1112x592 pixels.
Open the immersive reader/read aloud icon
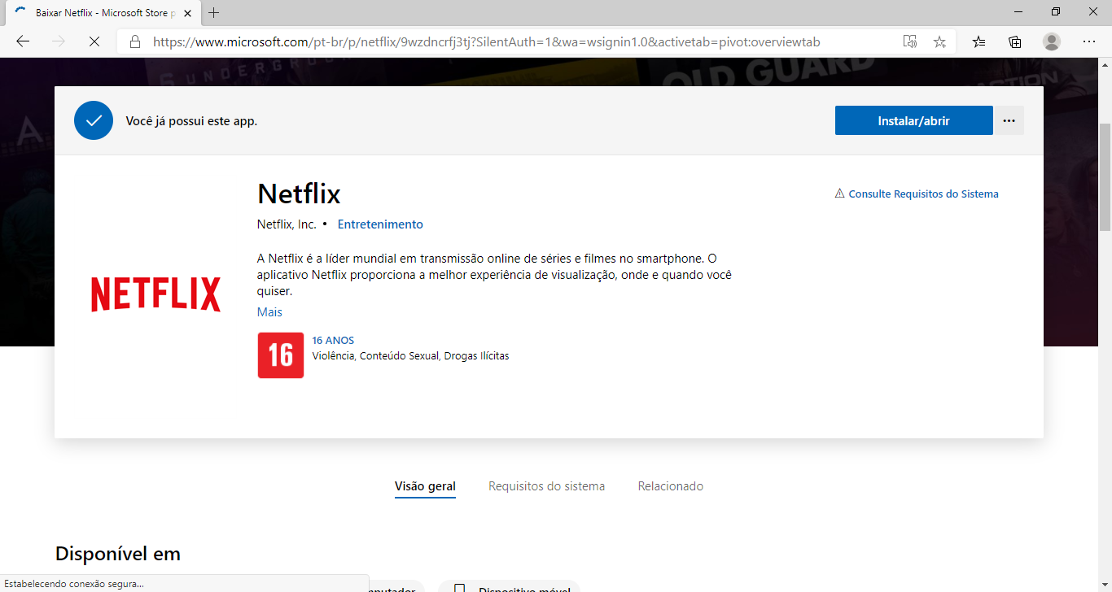coord(910,41)
